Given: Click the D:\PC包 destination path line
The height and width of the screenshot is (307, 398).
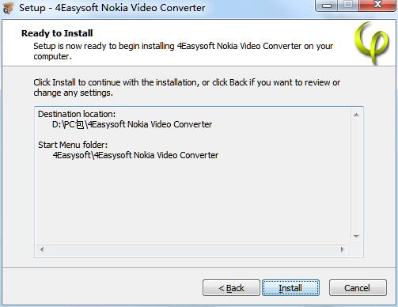Looking at the screenshot, I should (132, 124).
